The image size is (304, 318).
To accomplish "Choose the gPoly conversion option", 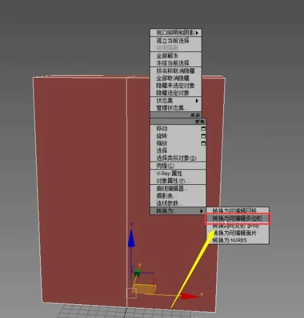I will [238, 226].
